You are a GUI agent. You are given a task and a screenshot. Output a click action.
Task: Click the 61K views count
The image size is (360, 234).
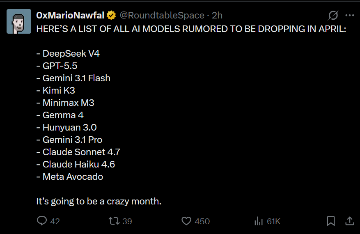point(273,221)
